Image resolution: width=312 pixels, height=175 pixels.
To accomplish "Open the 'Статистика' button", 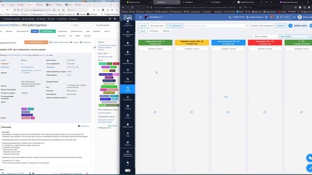I will (175, 26).
